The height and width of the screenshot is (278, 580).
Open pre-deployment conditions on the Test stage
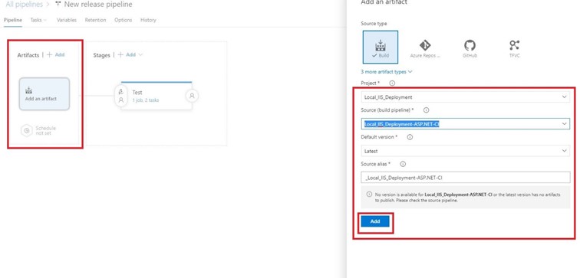(x=120, y=96)
